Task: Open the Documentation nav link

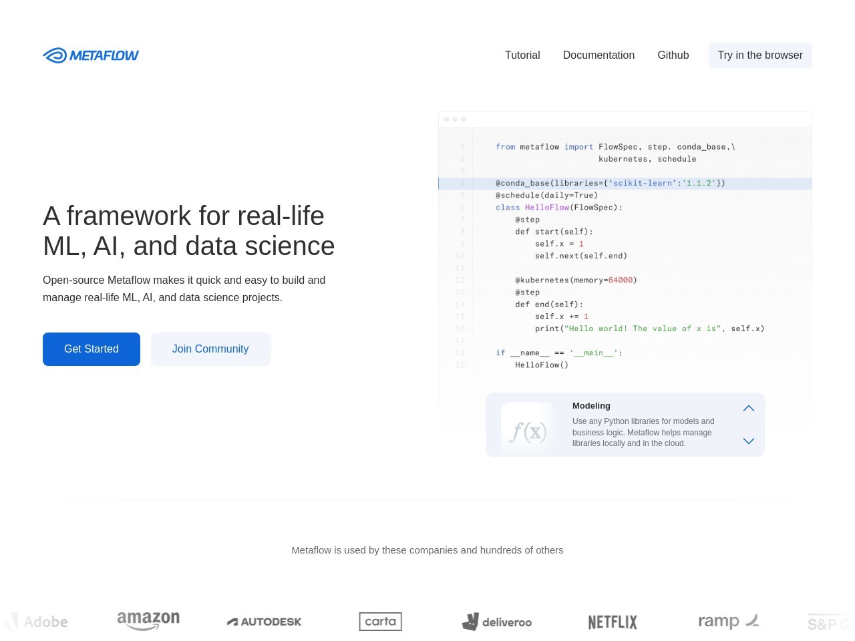Action: (598, 55)
